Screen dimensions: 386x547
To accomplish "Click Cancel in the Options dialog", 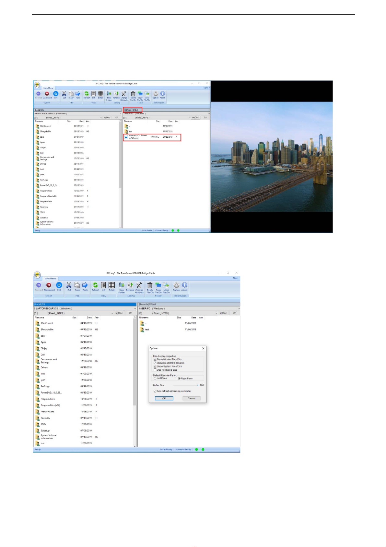I will pyautogui.click(x=192, y=398).
